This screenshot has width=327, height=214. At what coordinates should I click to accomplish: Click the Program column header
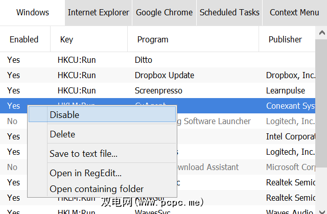(x=152, y=39)
